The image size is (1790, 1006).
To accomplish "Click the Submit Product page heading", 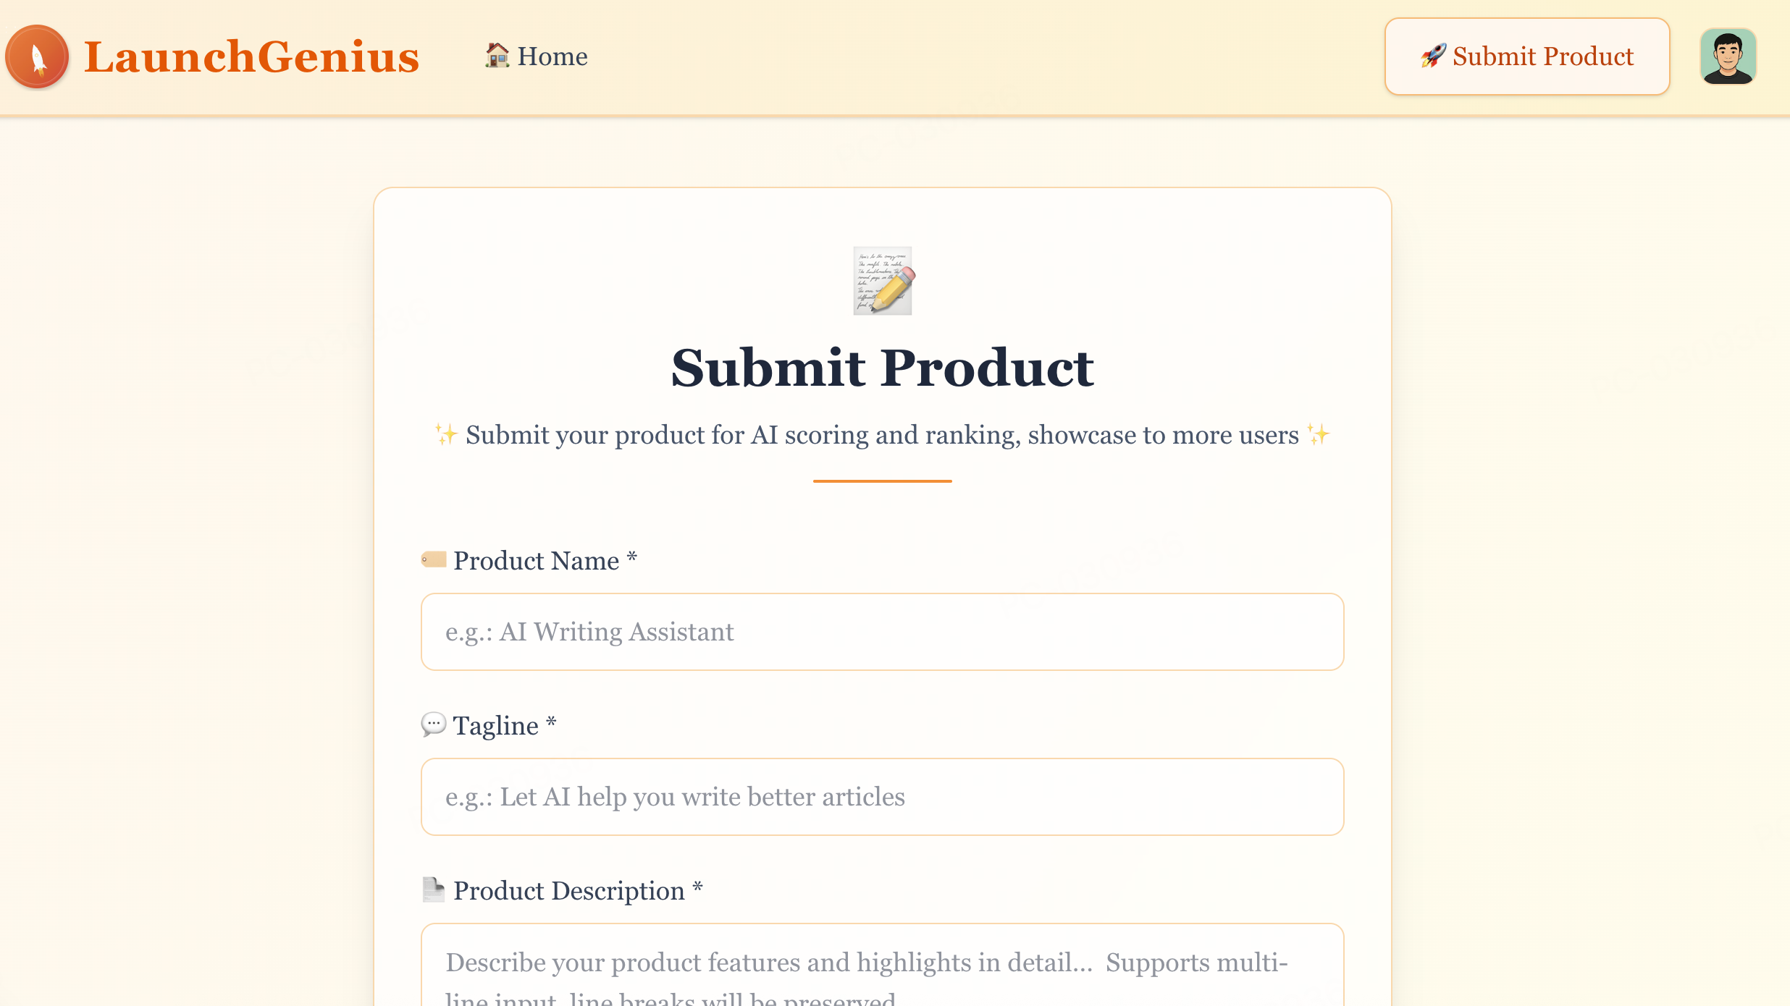I will pos(882,368).
